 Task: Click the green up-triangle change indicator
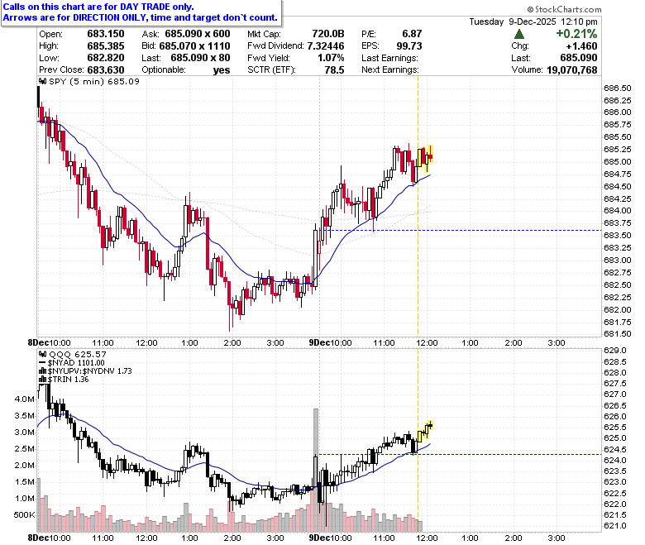[x=519, y=34]
